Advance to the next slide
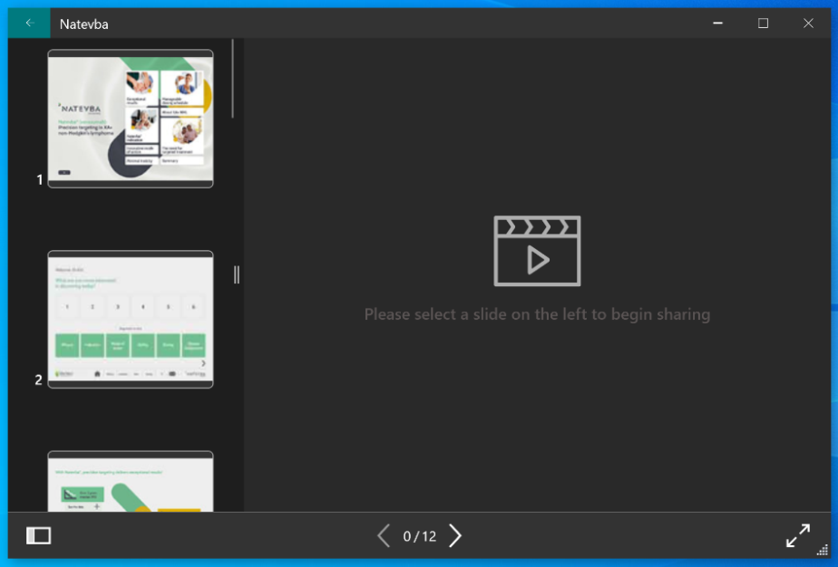 coord(455,536)
